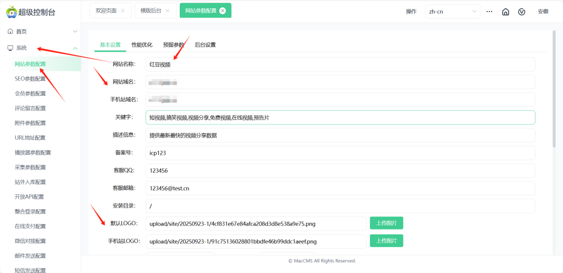The width and height of the screenshot is (563, 273).
Task: Click the home house icon in top bar
Action: pos(506,12)
